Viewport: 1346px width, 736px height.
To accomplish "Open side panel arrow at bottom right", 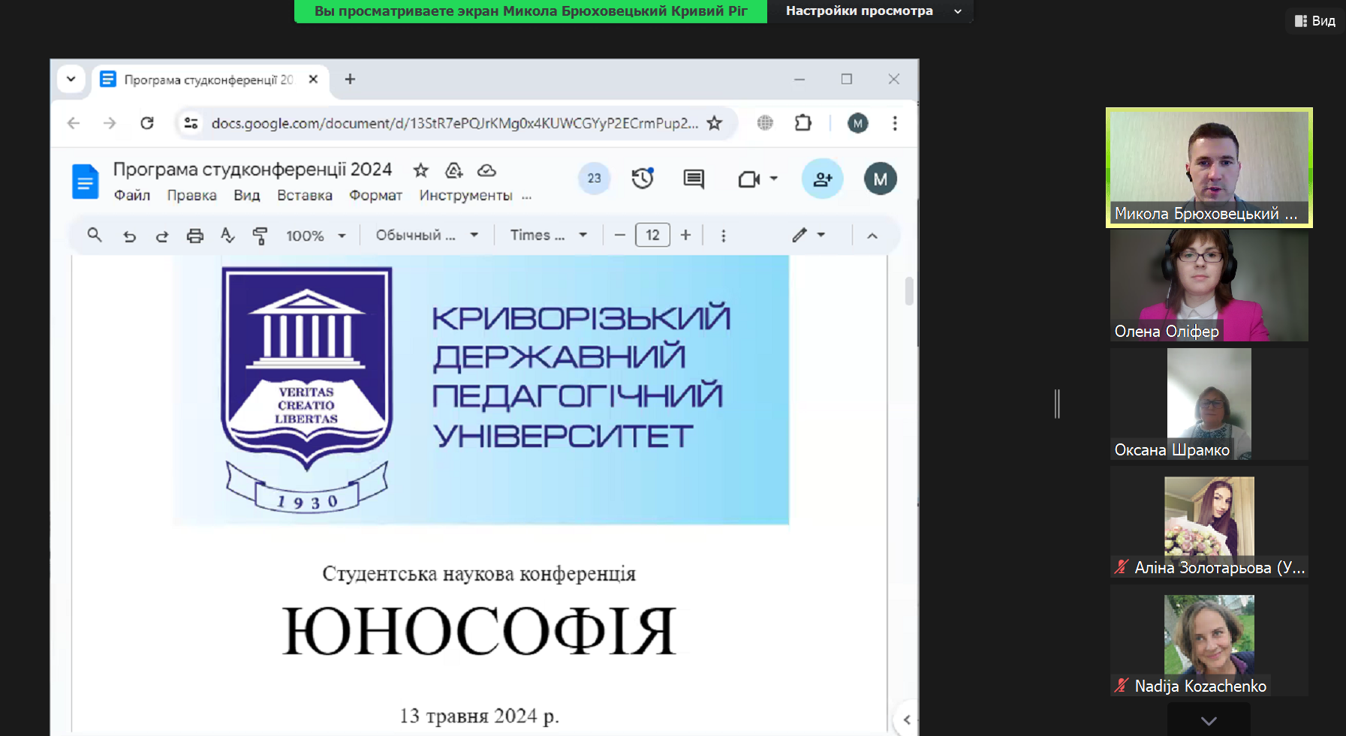I will (x=907, y=719).
